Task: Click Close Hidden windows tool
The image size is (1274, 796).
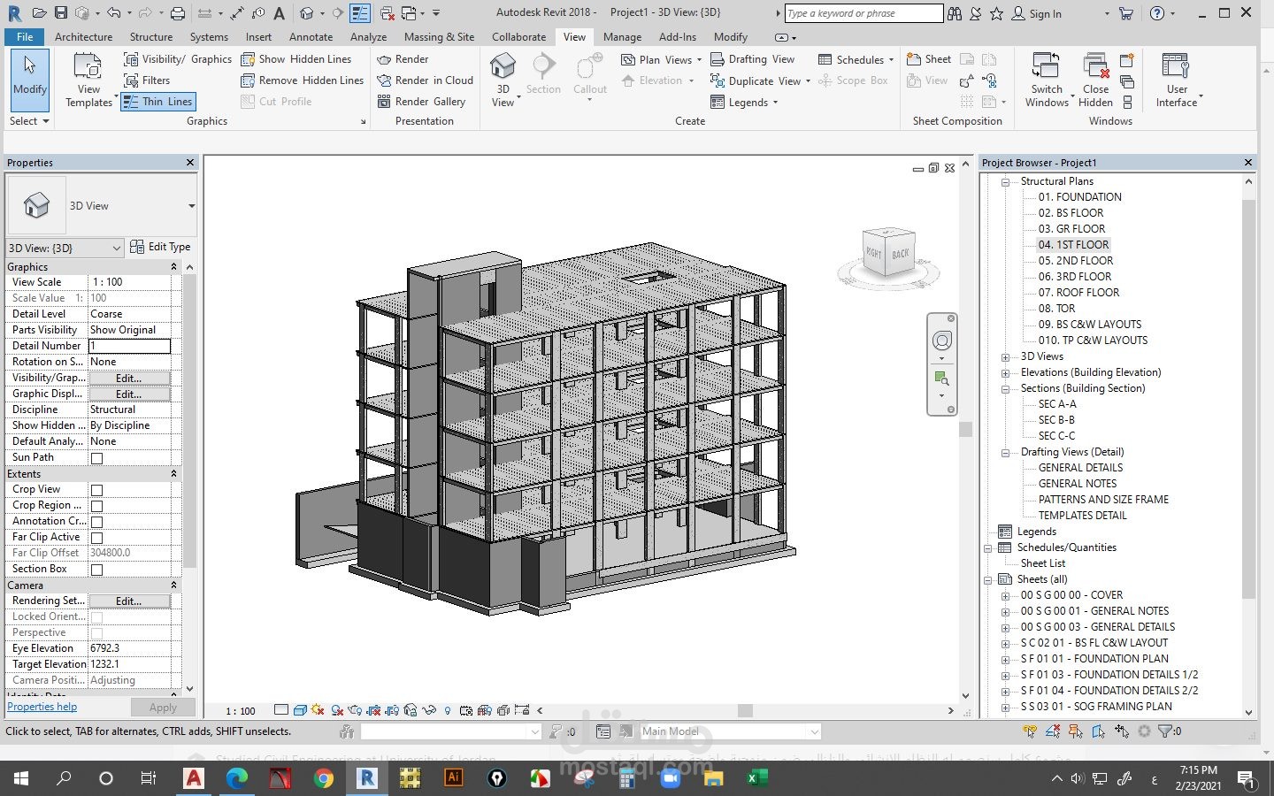Action: (1095, 80)
